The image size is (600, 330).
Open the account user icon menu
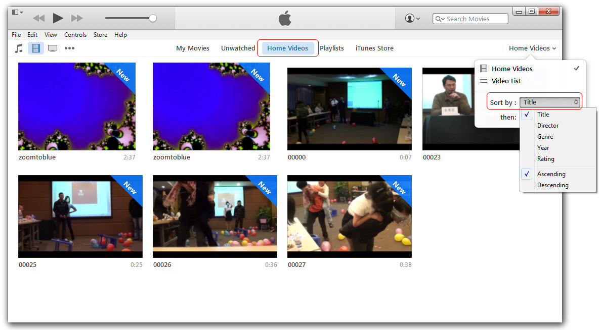(412, 18)
